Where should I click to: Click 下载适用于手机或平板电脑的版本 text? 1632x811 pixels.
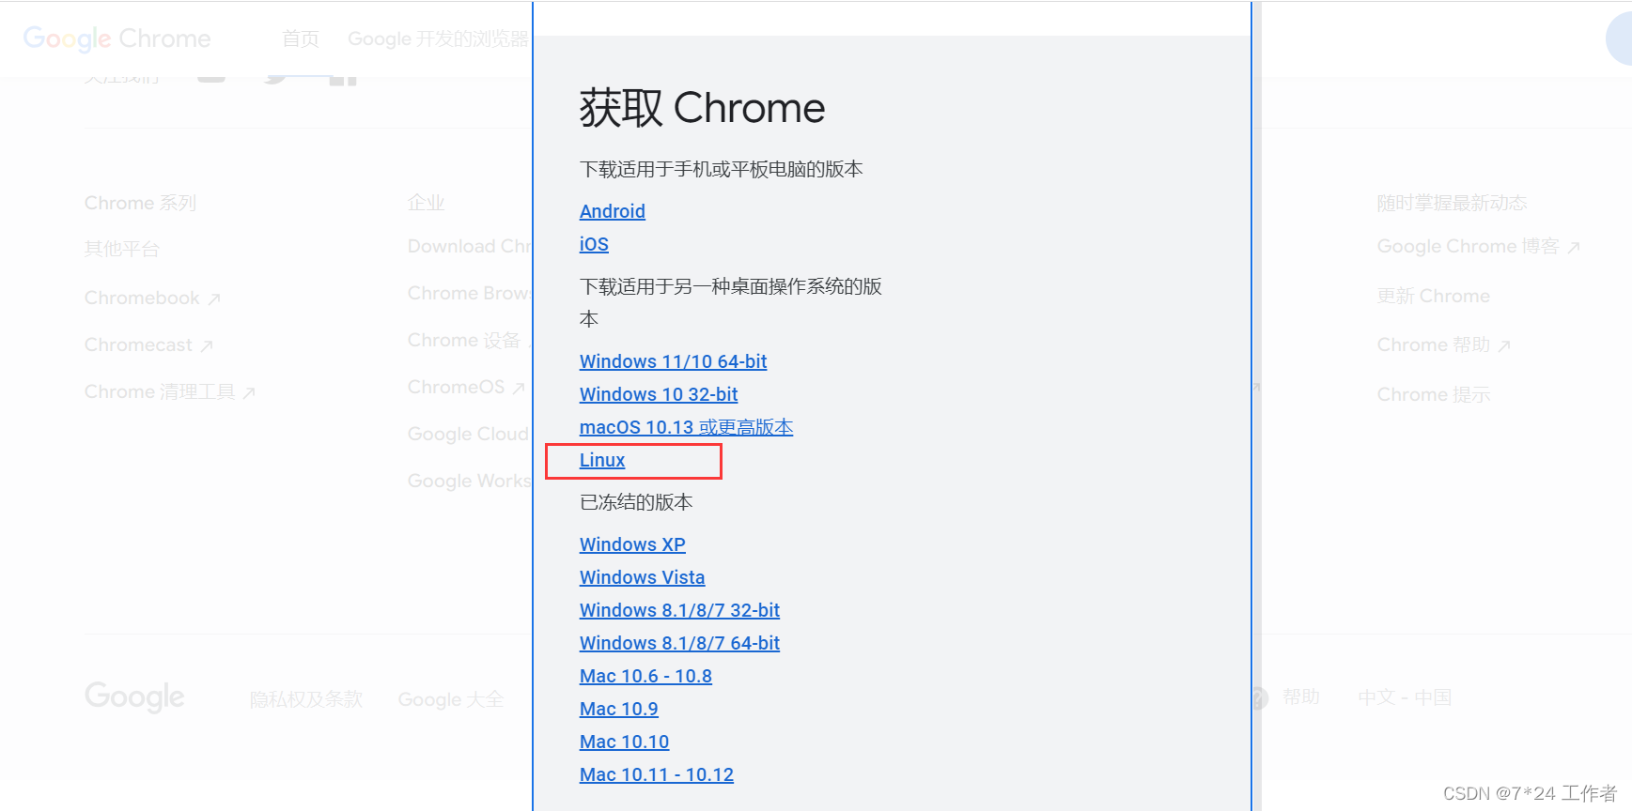click(x=721, y=169)
